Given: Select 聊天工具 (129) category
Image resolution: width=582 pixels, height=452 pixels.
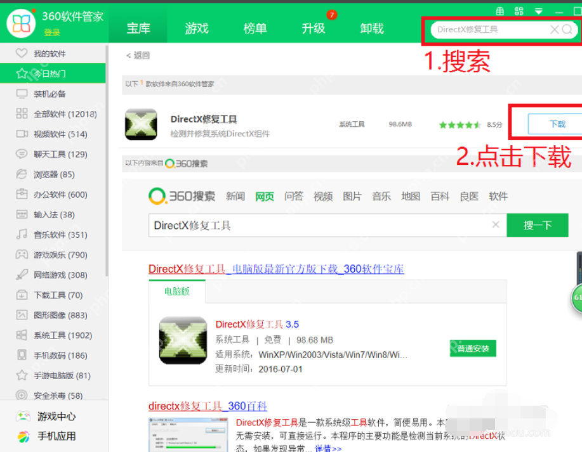Looking at the screenshot, I should [x=53, y=154].
